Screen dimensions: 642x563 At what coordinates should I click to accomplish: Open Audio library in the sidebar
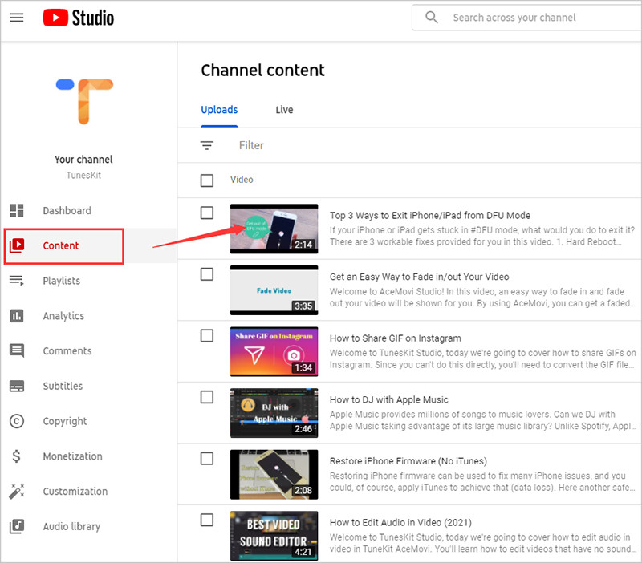[x=71, y=527]
